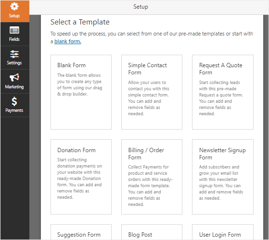
Task: Open the Payments dollar icon
Action: 14,101
